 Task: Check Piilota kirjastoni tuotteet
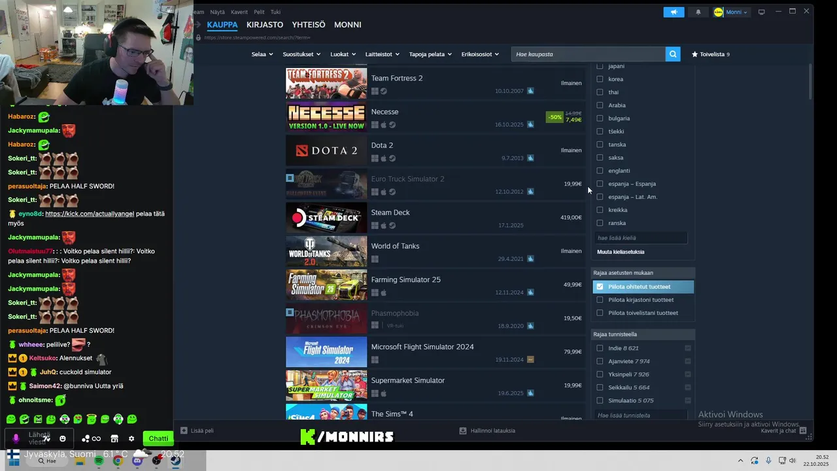(600, 300)
